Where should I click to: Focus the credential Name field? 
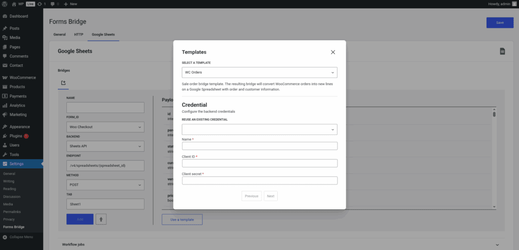[259, 146]
